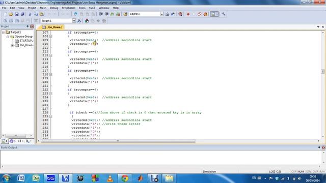This screenshot has height=183, width=326.
Task: Open the 'address' search combo dropdown arrow
Action: coord(162,14)
